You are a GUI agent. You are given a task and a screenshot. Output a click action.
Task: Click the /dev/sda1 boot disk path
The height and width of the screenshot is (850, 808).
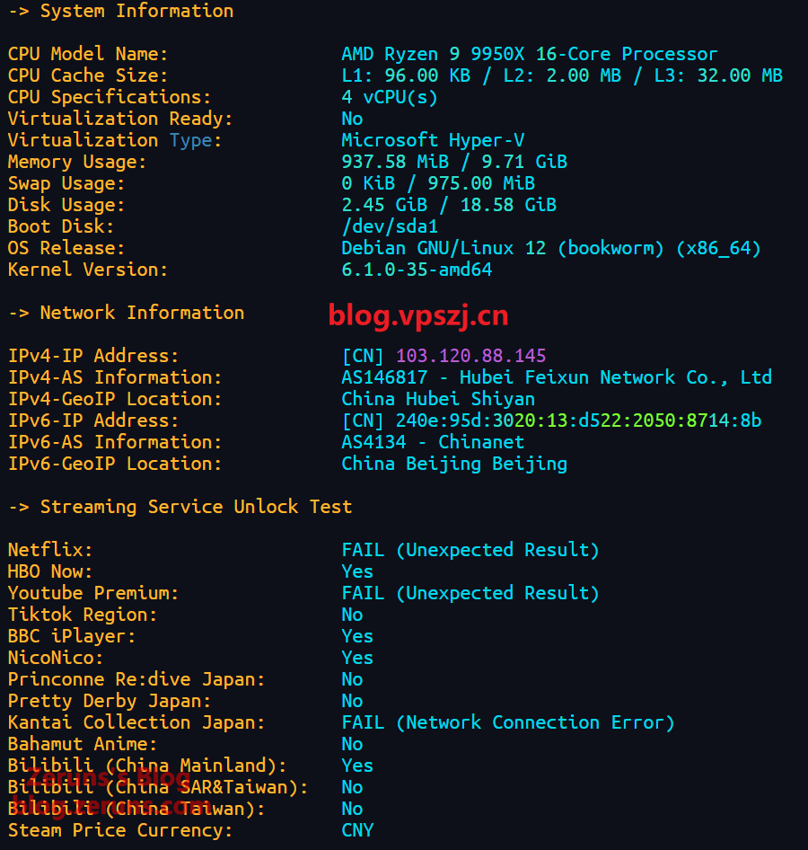click(390, 226)
